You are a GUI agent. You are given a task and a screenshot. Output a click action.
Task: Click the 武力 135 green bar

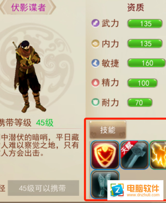tap(145, 24)
